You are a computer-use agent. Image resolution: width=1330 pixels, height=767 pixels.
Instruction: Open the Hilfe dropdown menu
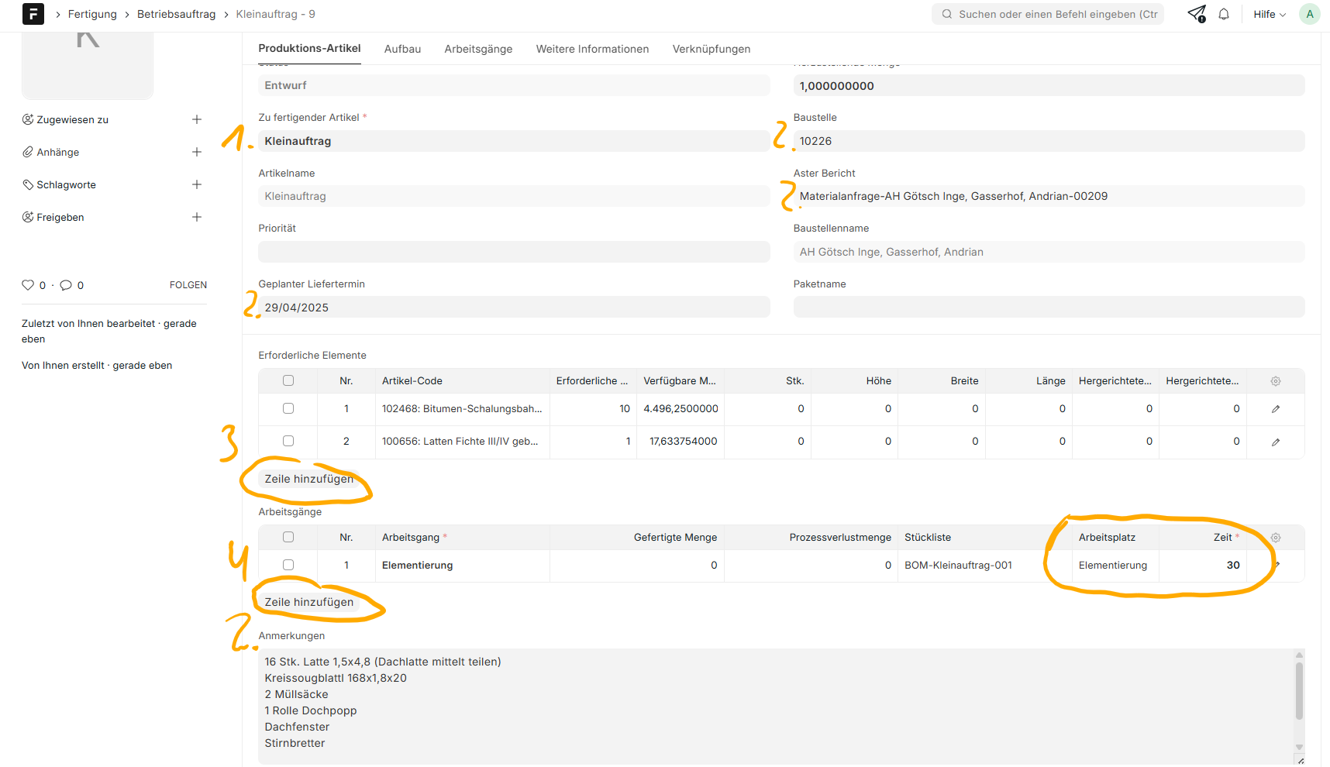[x=1269, y=14]
